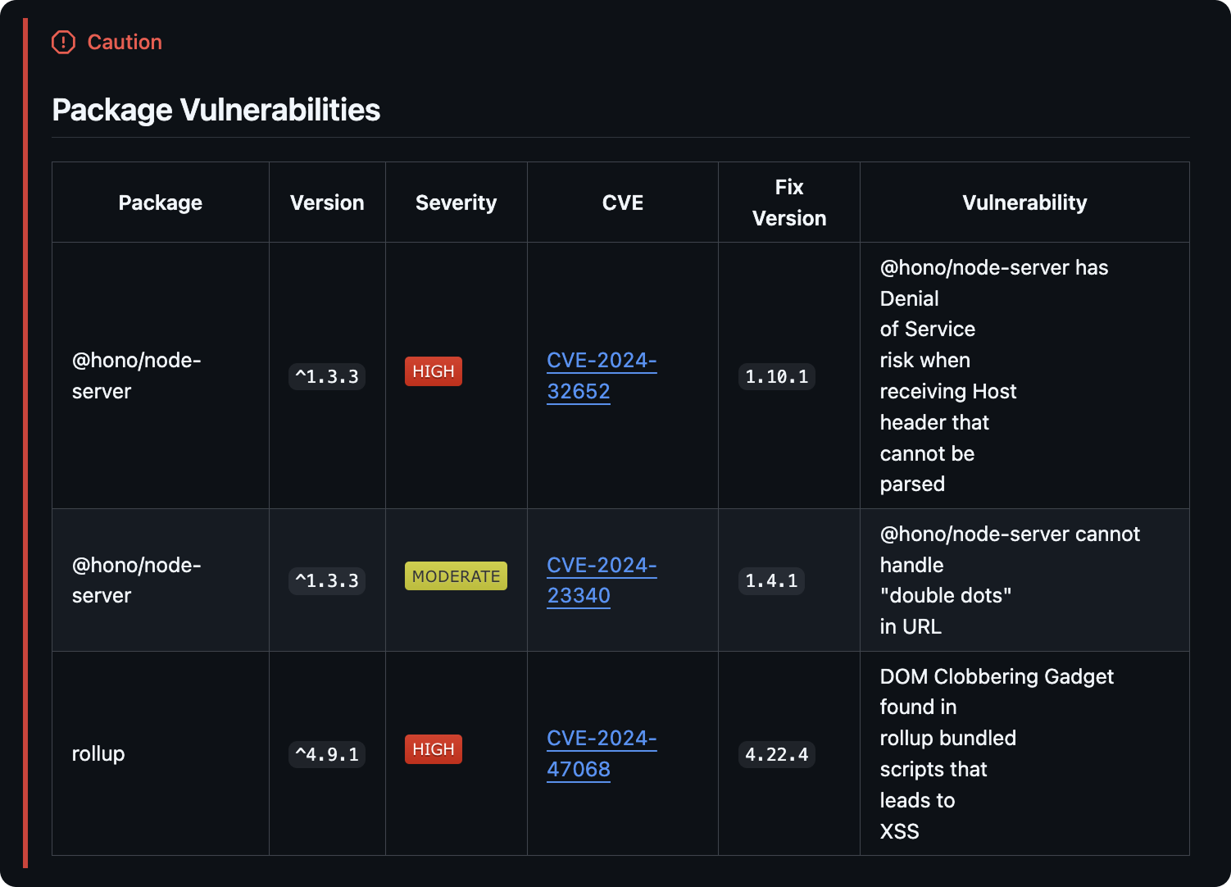Select the 1.10.1 fix version code
Image resolution: width=1231 pixels, height=887 pixels.
[776, 377]
